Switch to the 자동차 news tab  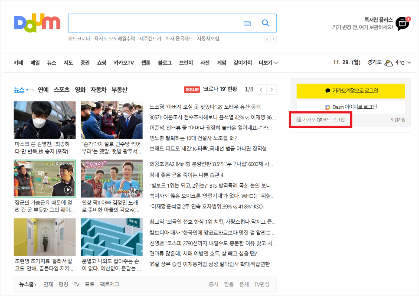coord(98,90)
